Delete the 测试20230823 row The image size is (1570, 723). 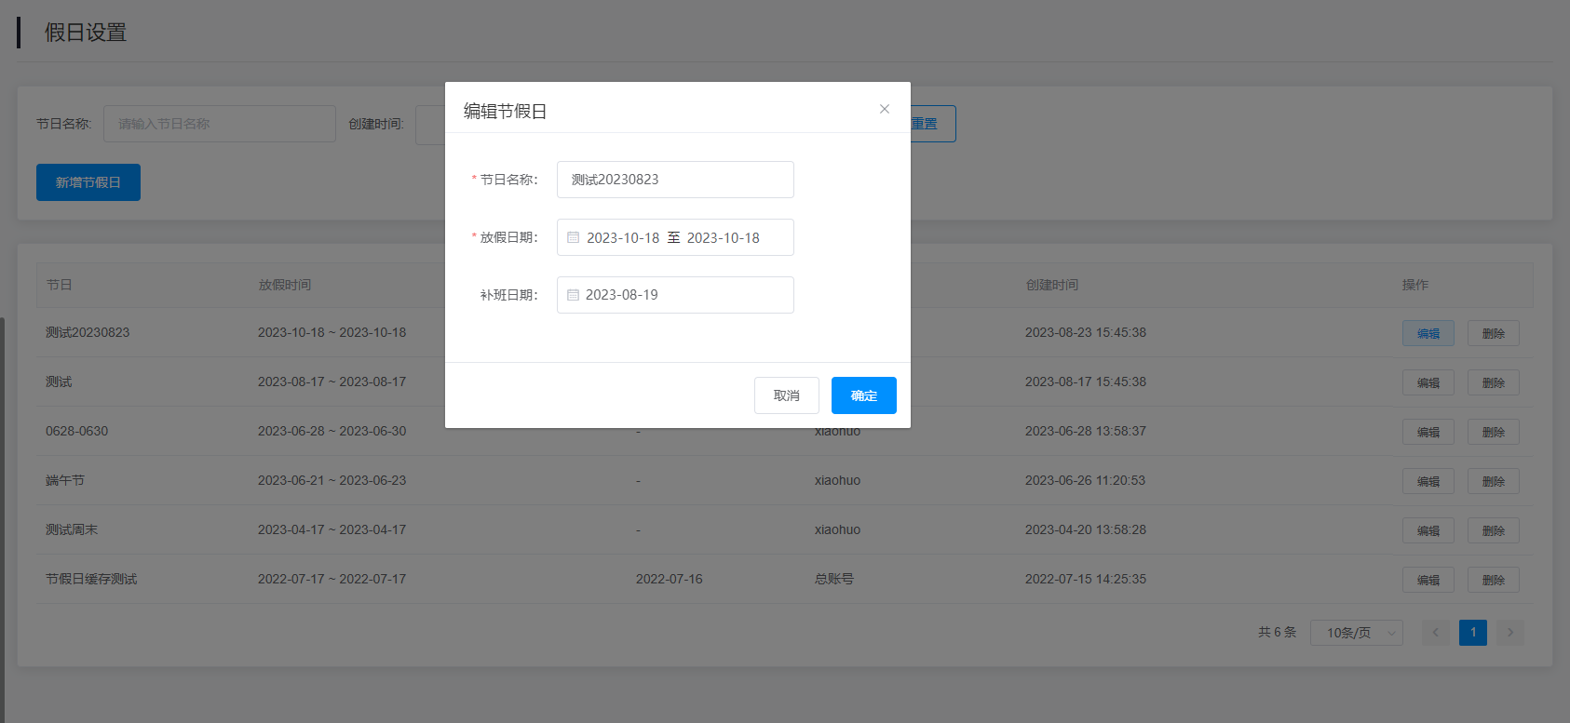pos(1493,333)
